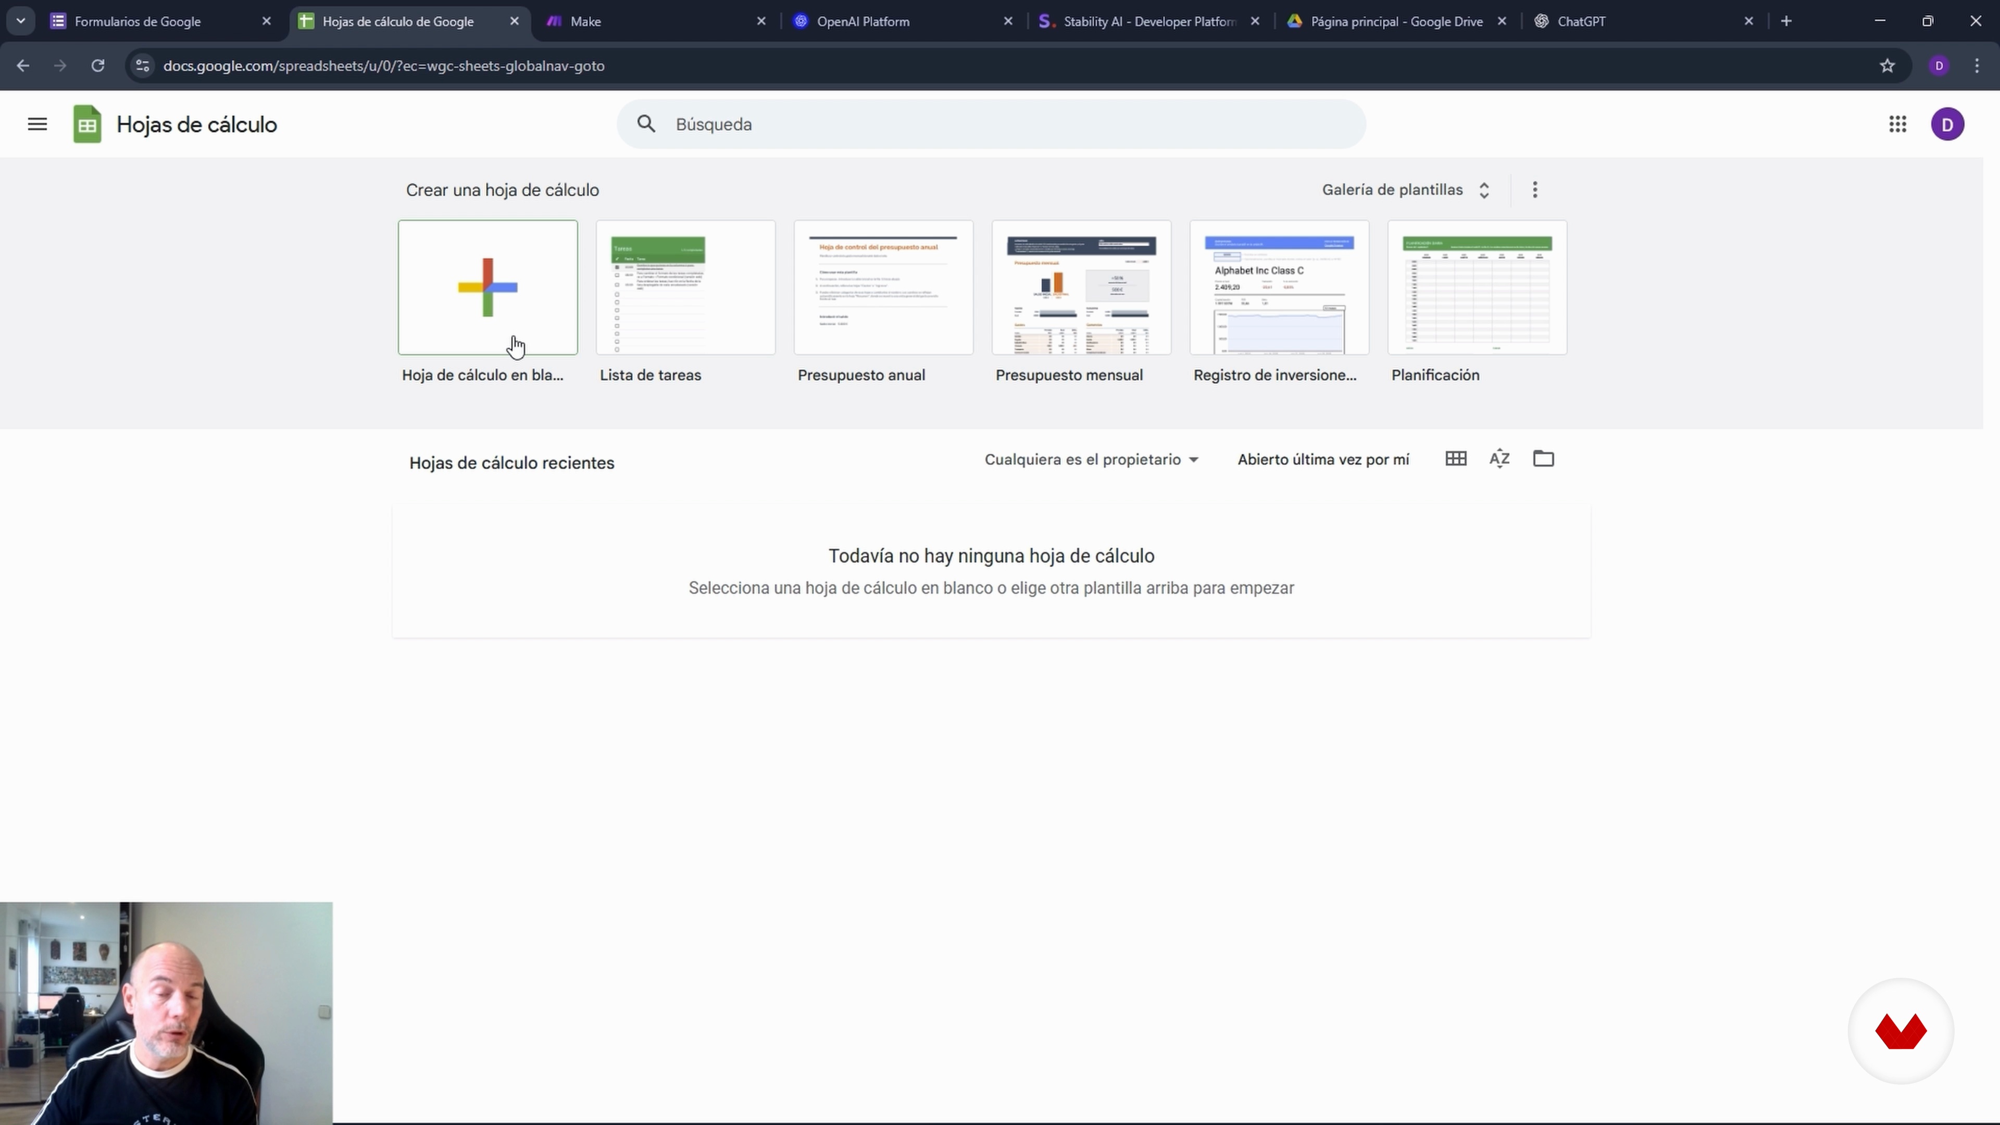
Task: Click the Búsqueda search field
Action: coord(991,124)
